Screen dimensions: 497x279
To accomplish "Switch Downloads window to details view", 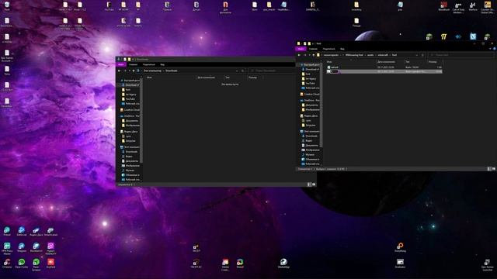I will coord(309,184).
